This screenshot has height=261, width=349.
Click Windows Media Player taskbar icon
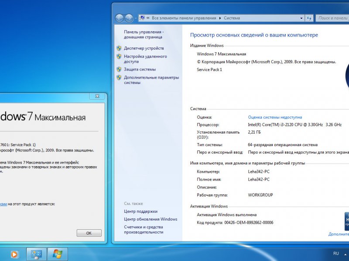pyautogui.click(x=14, y=254)
